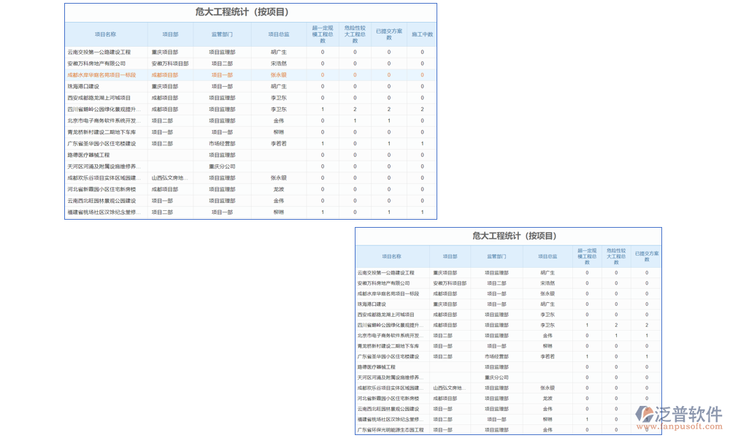Click the 施工中数 column header
Screen dimensions: 730x438
coord(422,34)
